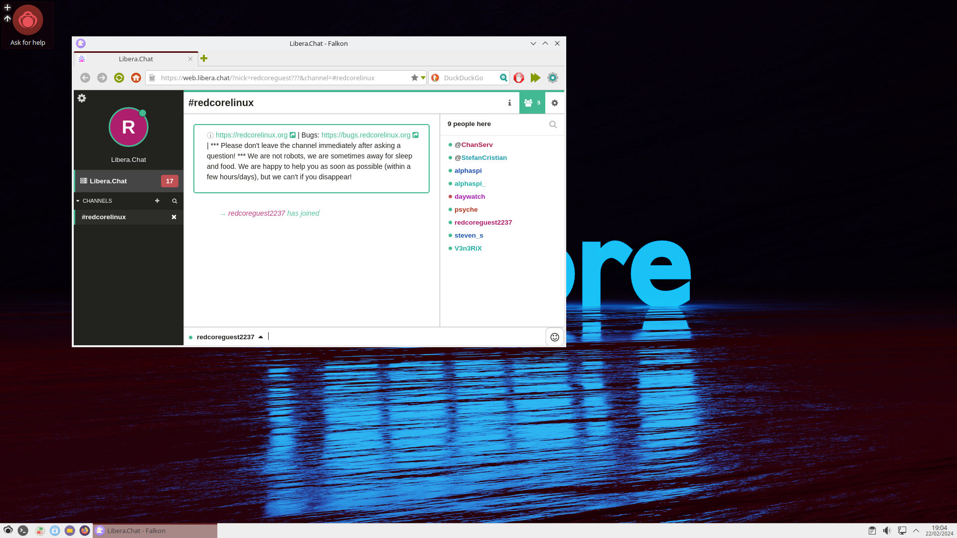Viewport: 957px width, 538px height.
Task: Select the #redcorelinux channel in sidebar
Action: [129, 217]
